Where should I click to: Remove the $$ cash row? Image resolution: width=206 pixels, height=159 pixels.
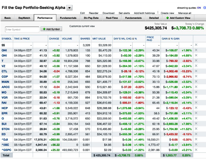point(196,45)
